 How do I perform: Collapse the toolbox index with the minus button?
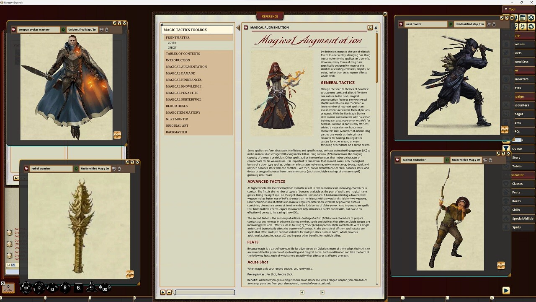click(x=169, y=292)
